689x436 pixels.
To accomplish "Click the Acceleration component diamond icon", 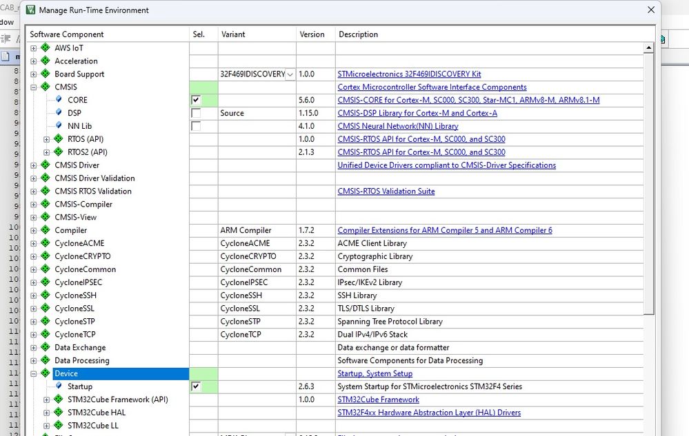I will pos(46,61).
